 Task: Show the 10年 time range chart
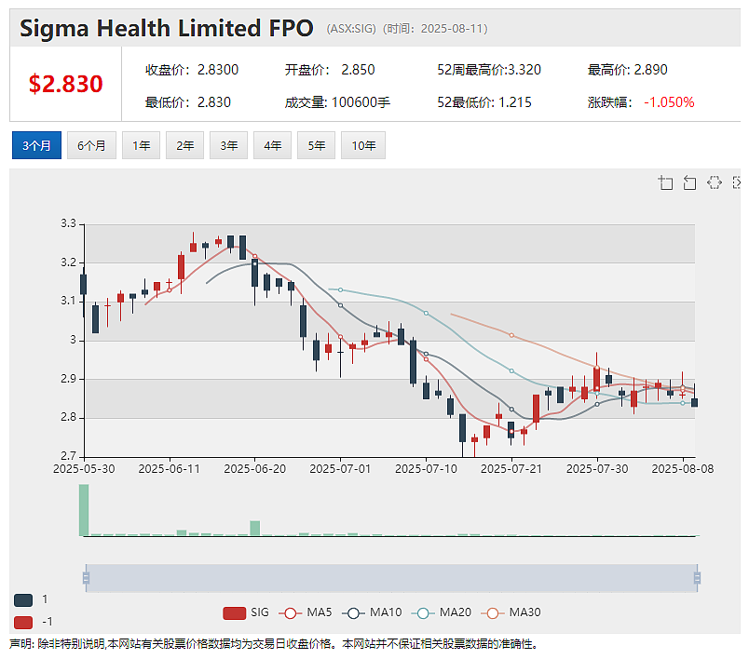click(x=363, y=145)
